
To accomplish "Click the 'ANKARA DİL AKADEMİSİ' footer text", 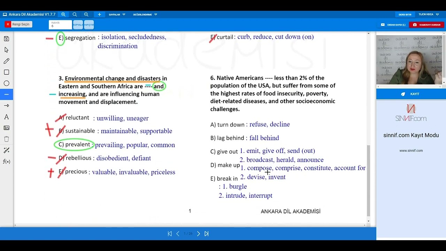I will 291,211.
